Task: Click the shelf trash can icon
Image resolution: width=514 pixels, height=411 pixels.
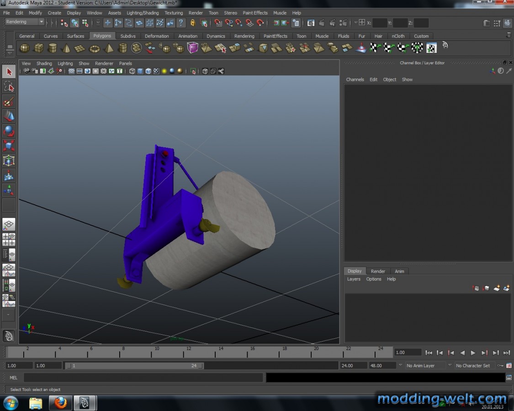Action: (x=509, y=35)
